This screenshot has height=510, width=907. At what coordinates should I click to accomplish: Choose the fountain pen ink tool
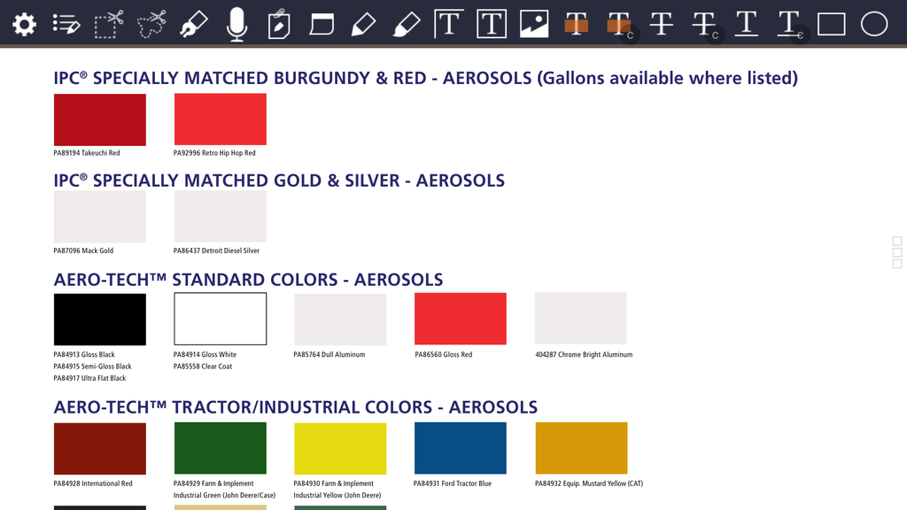tap(194, 24)
